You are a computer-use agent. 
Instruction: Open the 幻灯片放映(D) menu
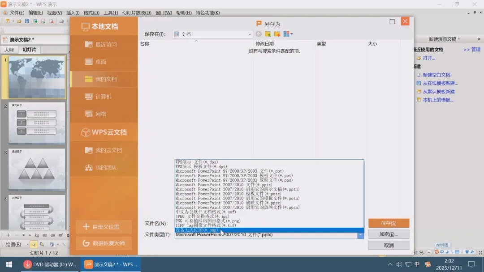137,13
